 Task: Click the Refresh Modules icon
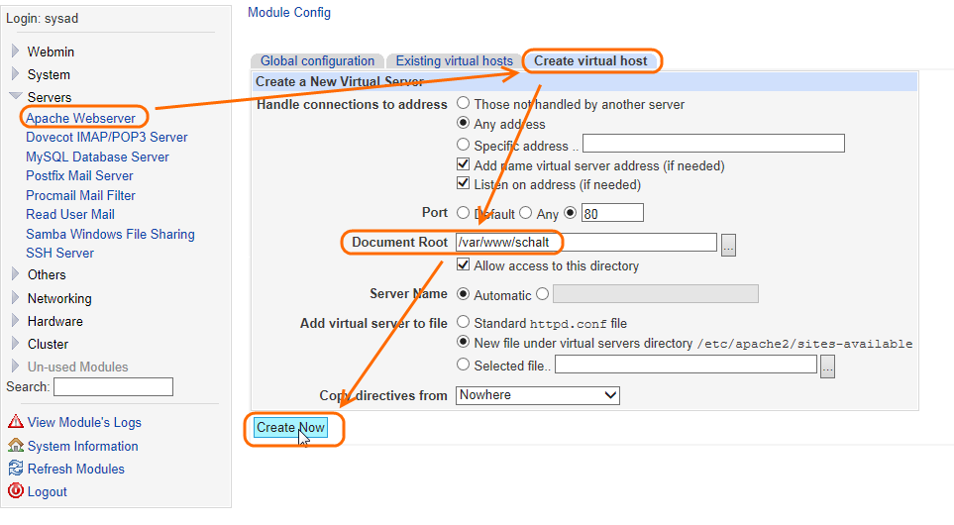15,469
